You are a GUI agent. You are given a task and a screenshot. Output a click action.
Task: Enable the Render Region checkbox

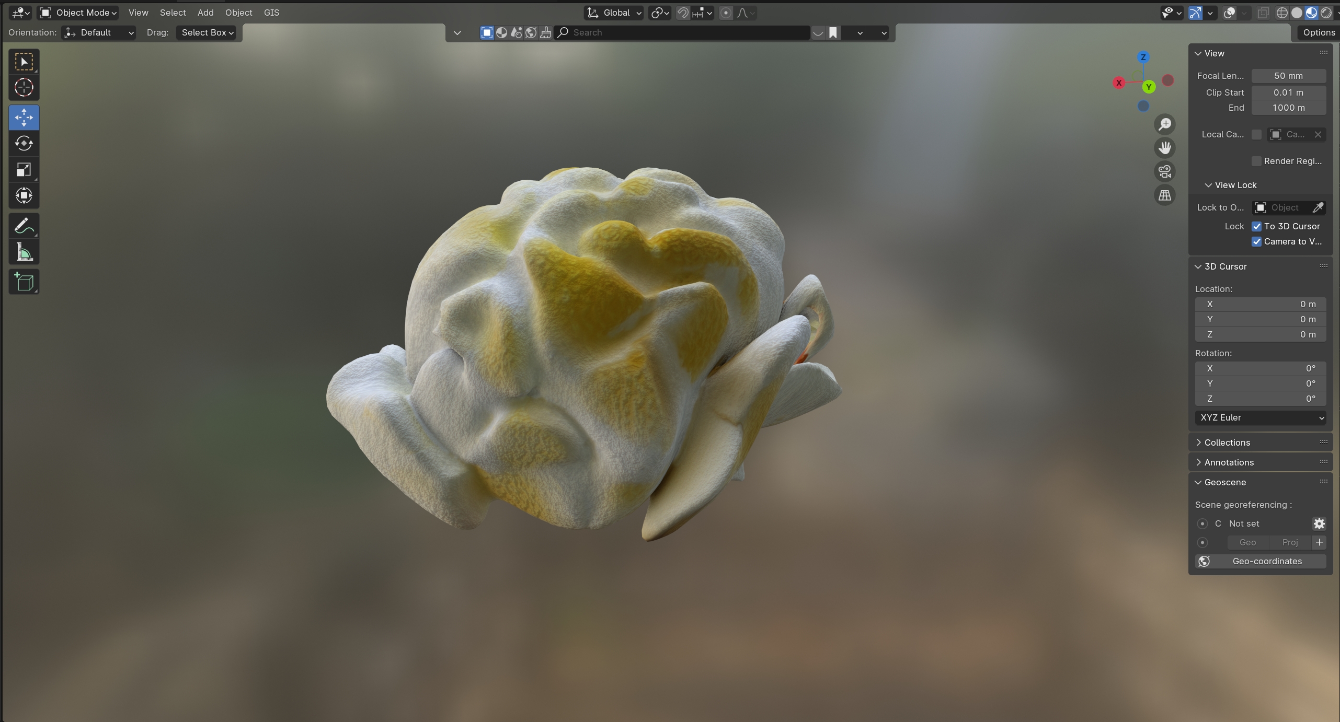pos(1256,161)
